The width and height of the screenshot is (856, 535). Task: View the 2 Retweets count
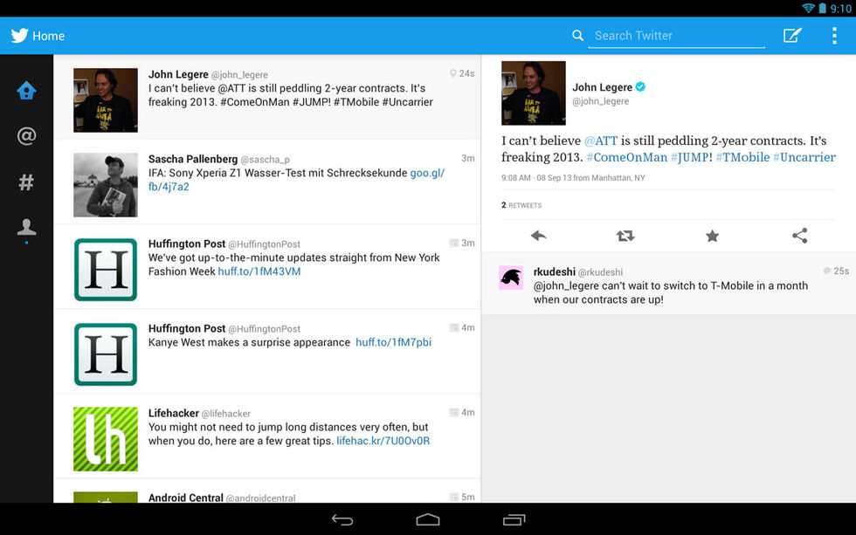coord(521,205)
